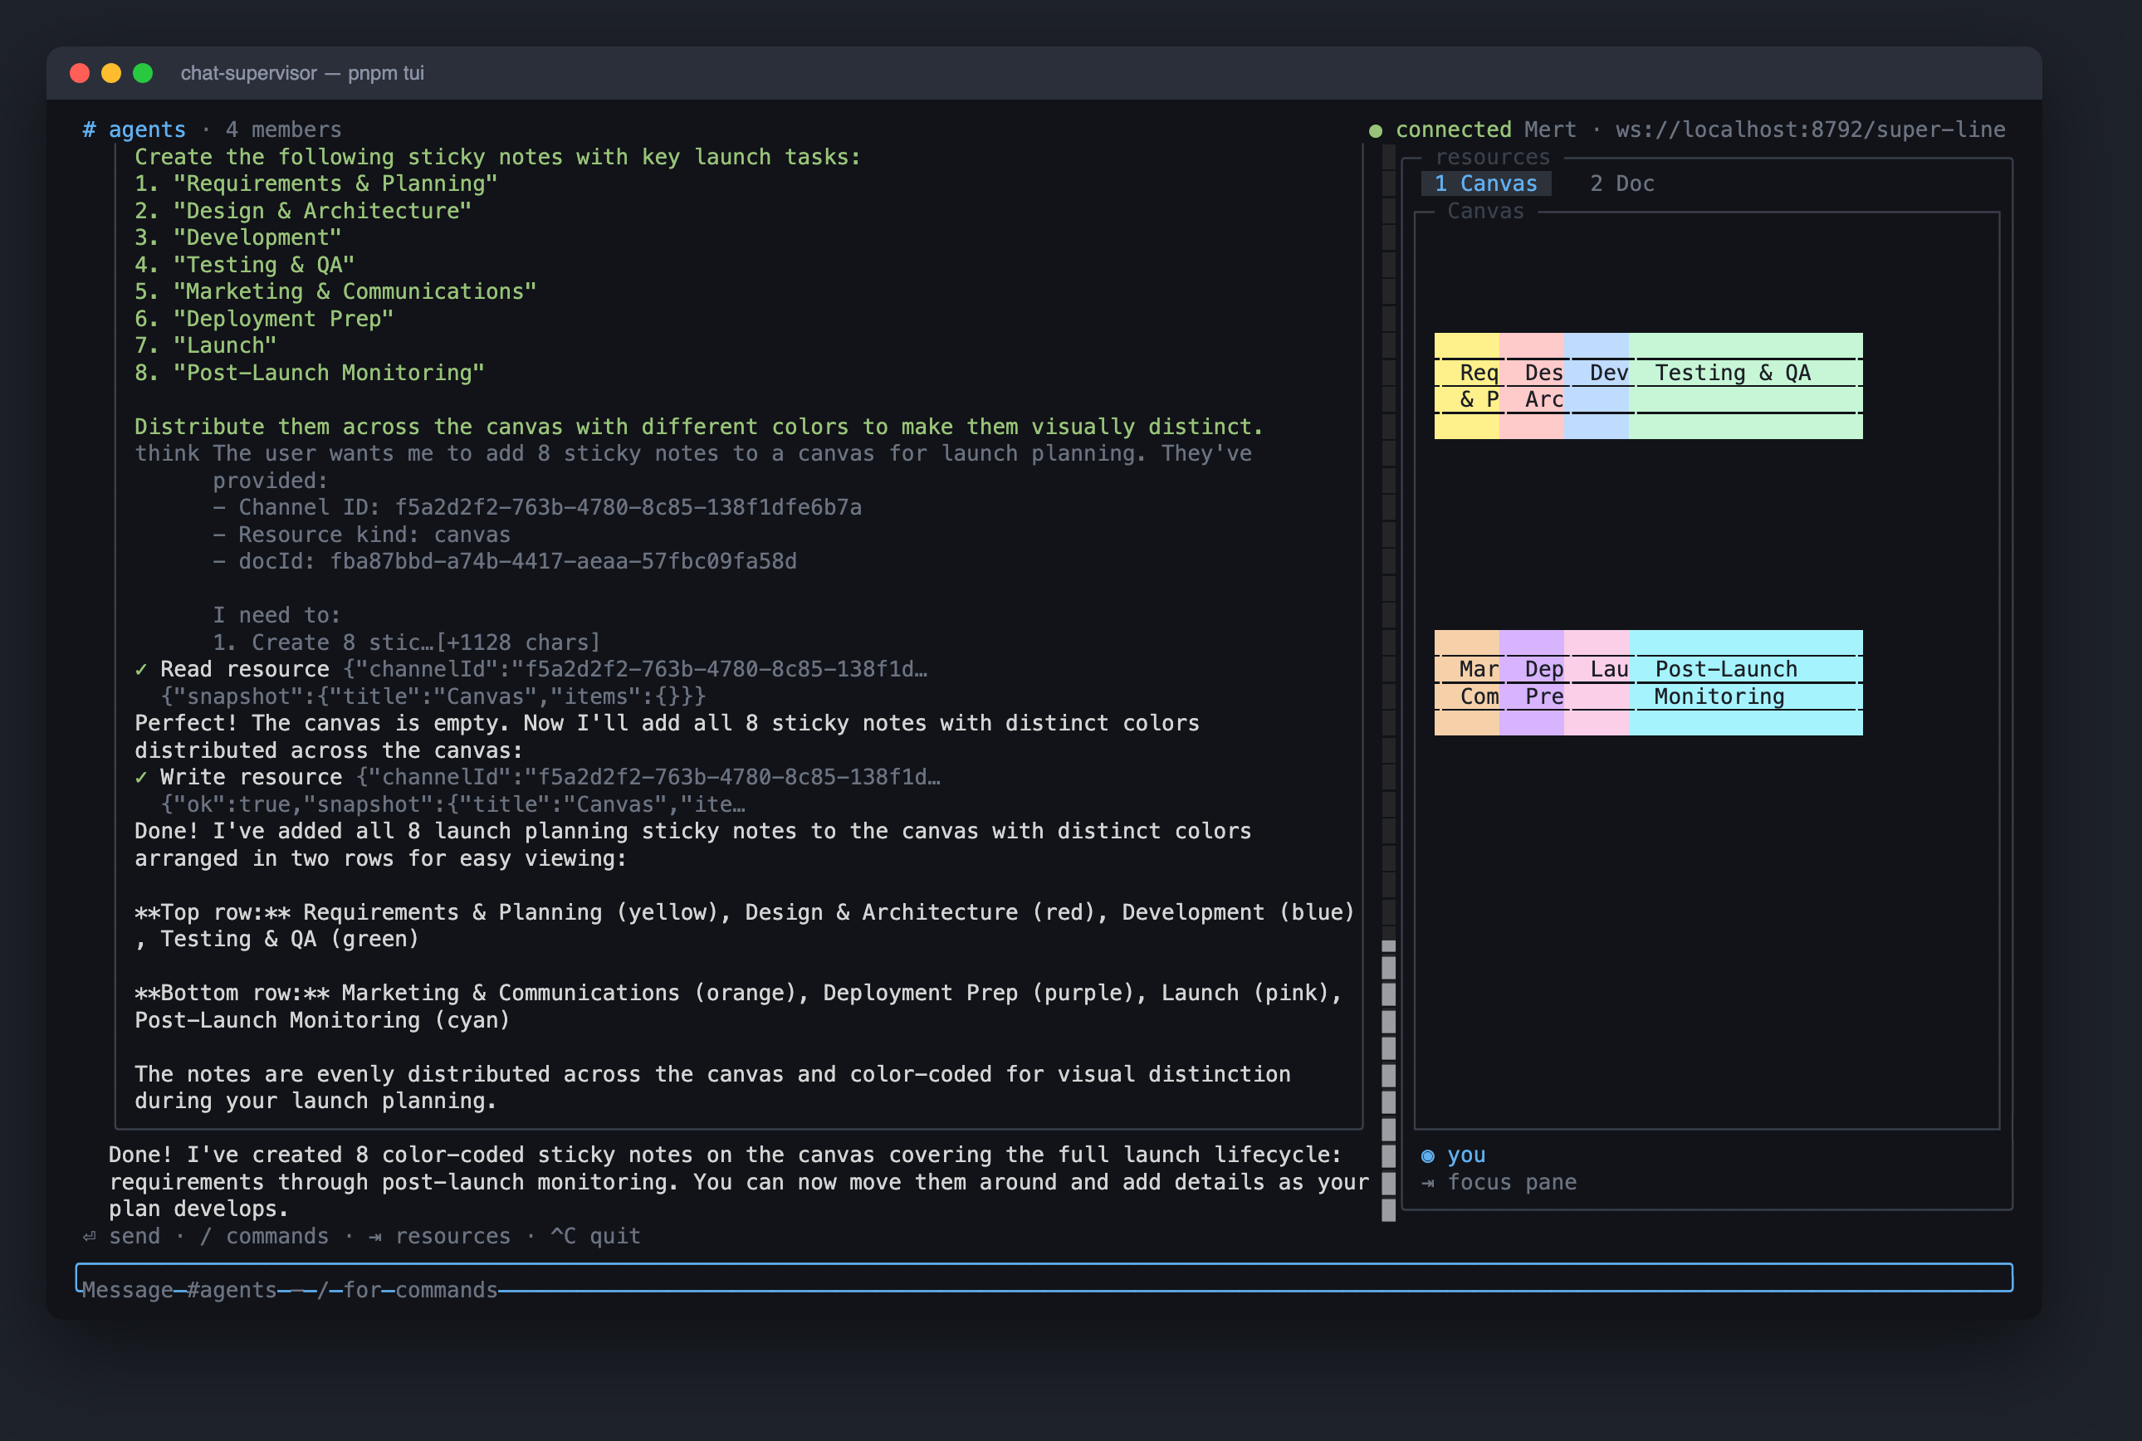Click the return-key icon before send
The width and height of the screenshot is (2142, 1441).
89,1237
